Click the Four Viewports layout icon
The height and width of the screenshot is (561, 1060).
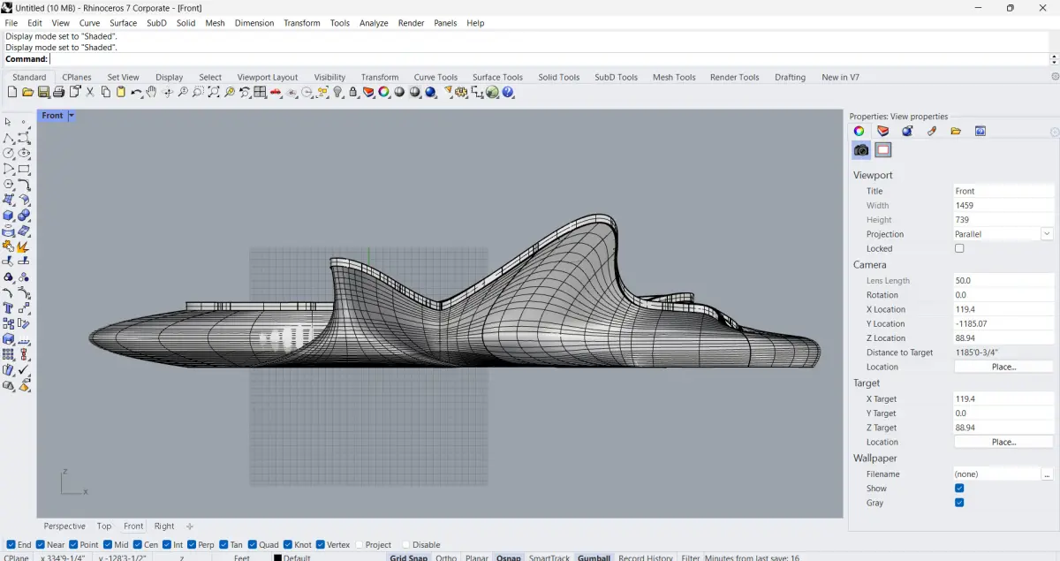[260, 92]
